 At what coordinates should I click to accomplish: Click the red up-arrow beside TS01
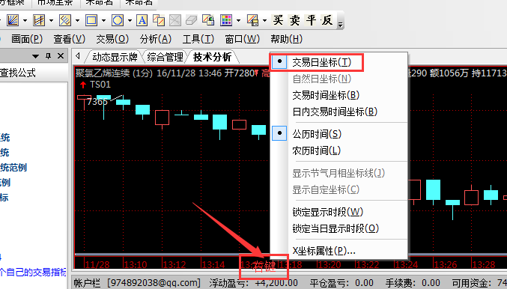click(83, 85)
